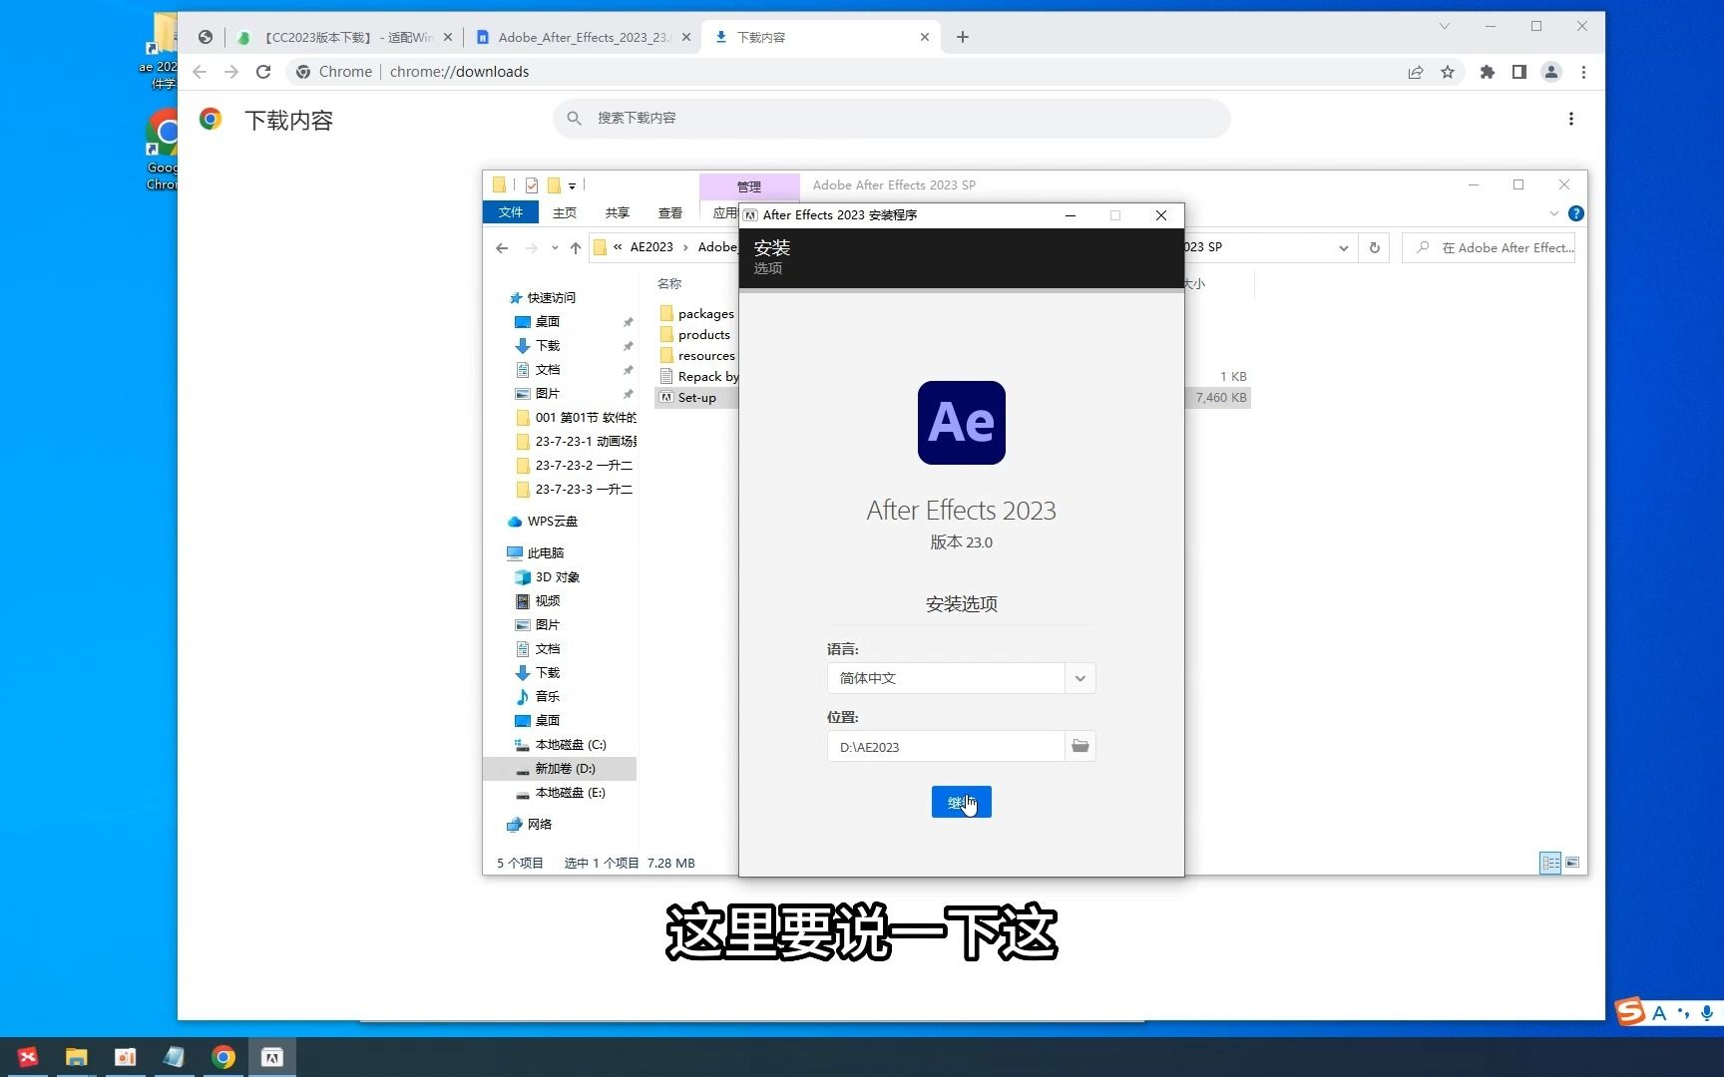Screen dimensions: 1724x1077
Task: Click the Chrome page reload button
Action: pos(263,72)
